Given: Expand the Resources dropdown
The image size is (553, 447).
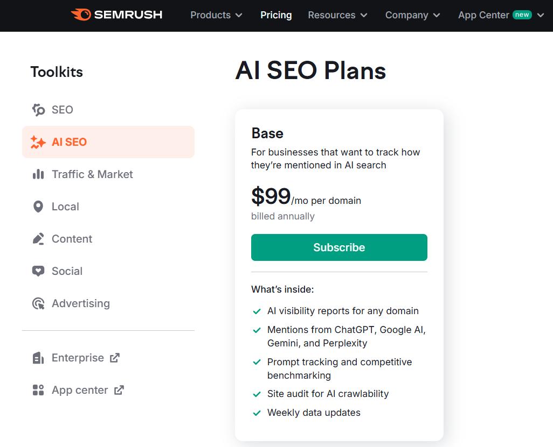Looking at the screenshot, I should click(x=337, y=16).
